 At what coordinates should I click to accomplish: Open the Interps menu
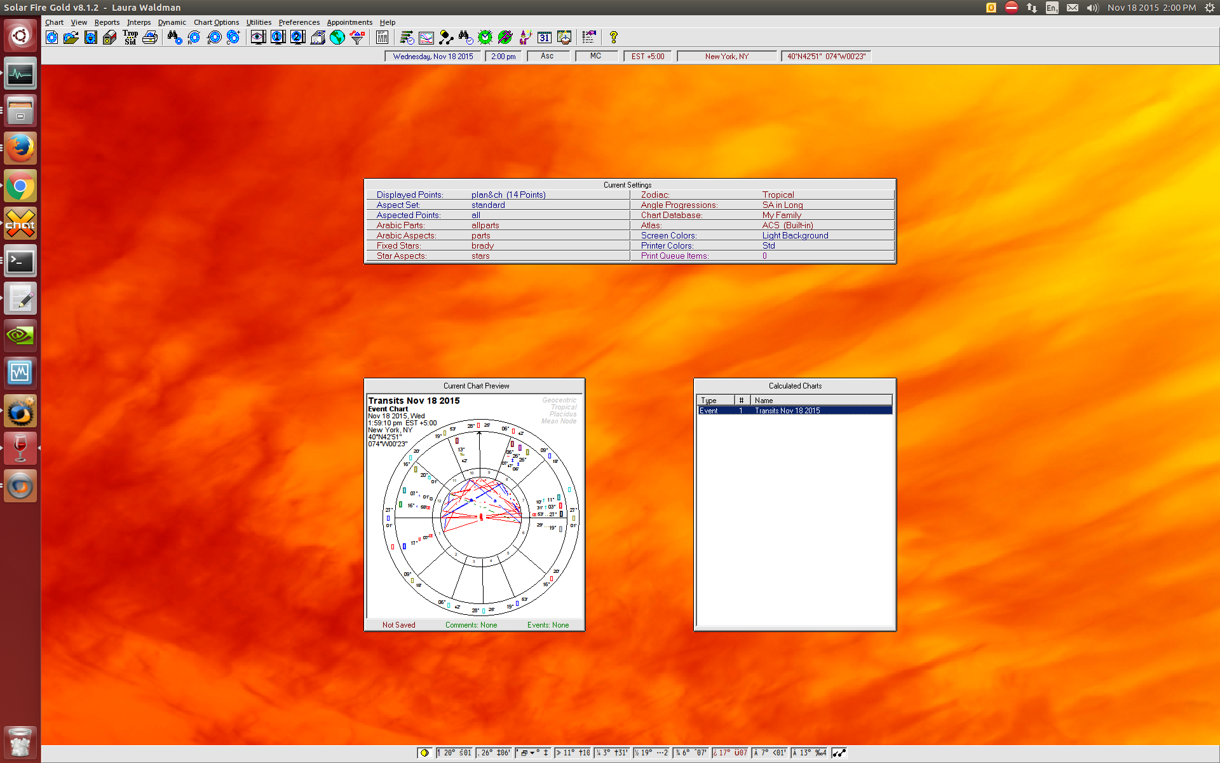139,22
